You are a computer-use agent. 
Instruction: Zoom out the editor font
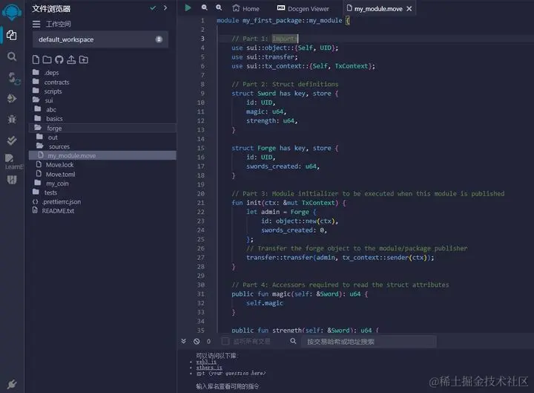tap(205, 7)
